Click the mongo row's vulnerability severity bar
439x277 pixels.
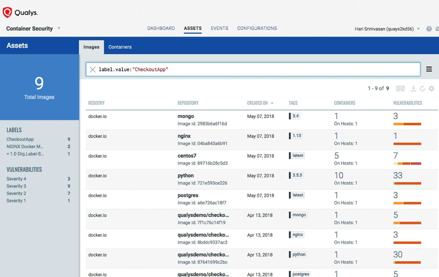407,124
